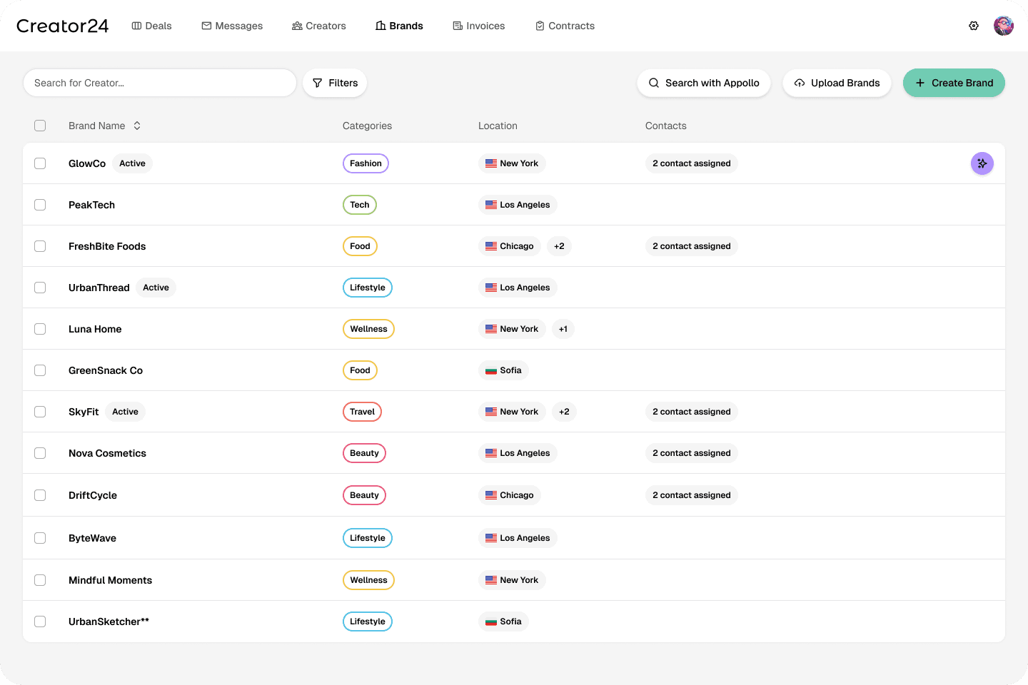Click the New York chip for Mindful Moments

coord(512,580)
